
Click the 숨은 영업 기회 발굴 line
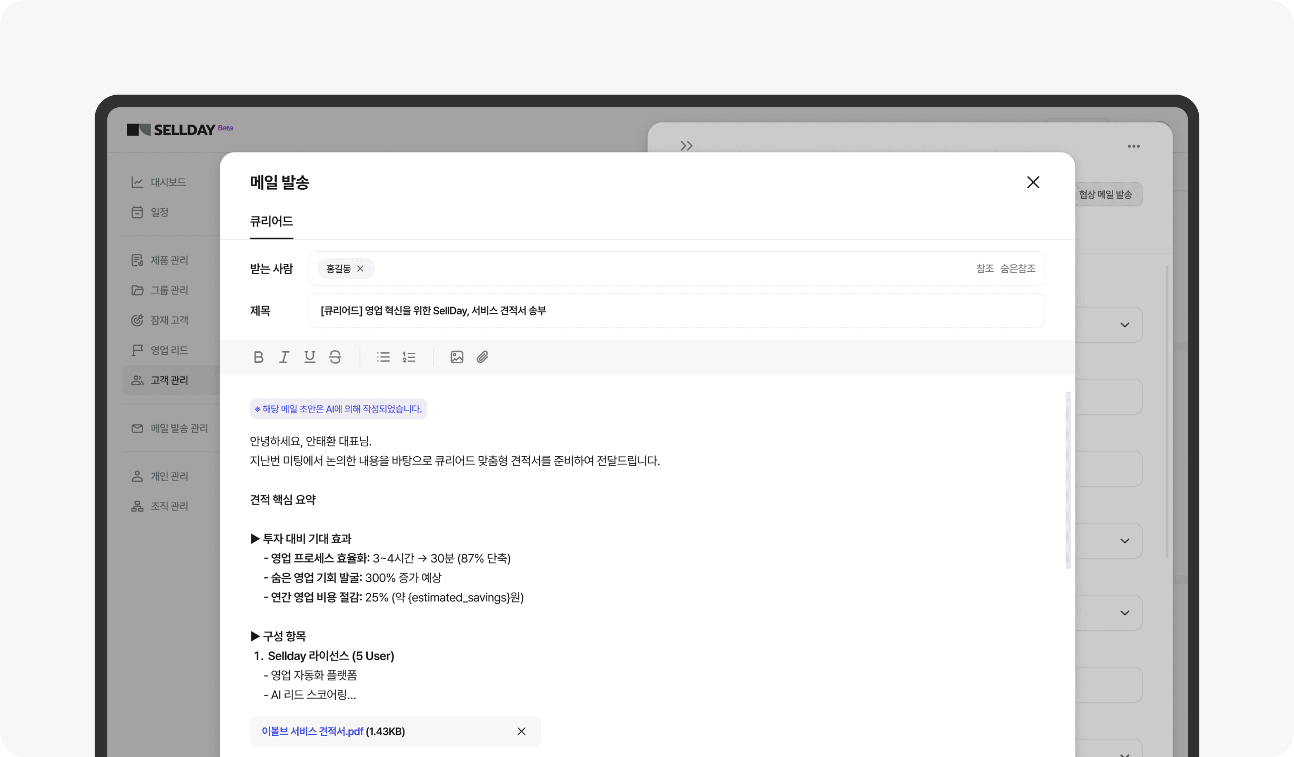352,578
